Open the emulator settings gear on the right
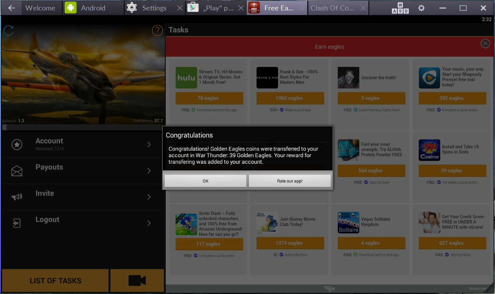495x294 pixels. click(422, 8)
